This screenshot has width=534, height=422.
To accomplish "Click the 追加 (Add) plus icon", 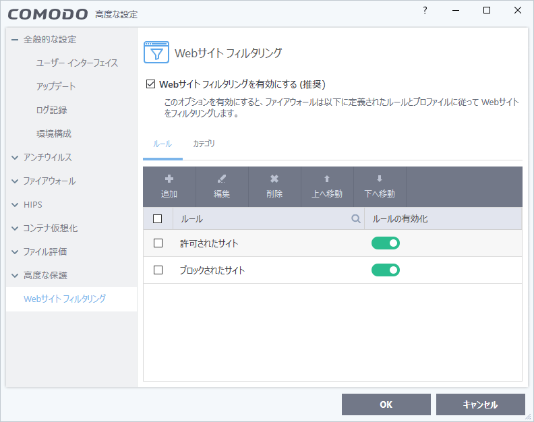I will pos(169,179).
